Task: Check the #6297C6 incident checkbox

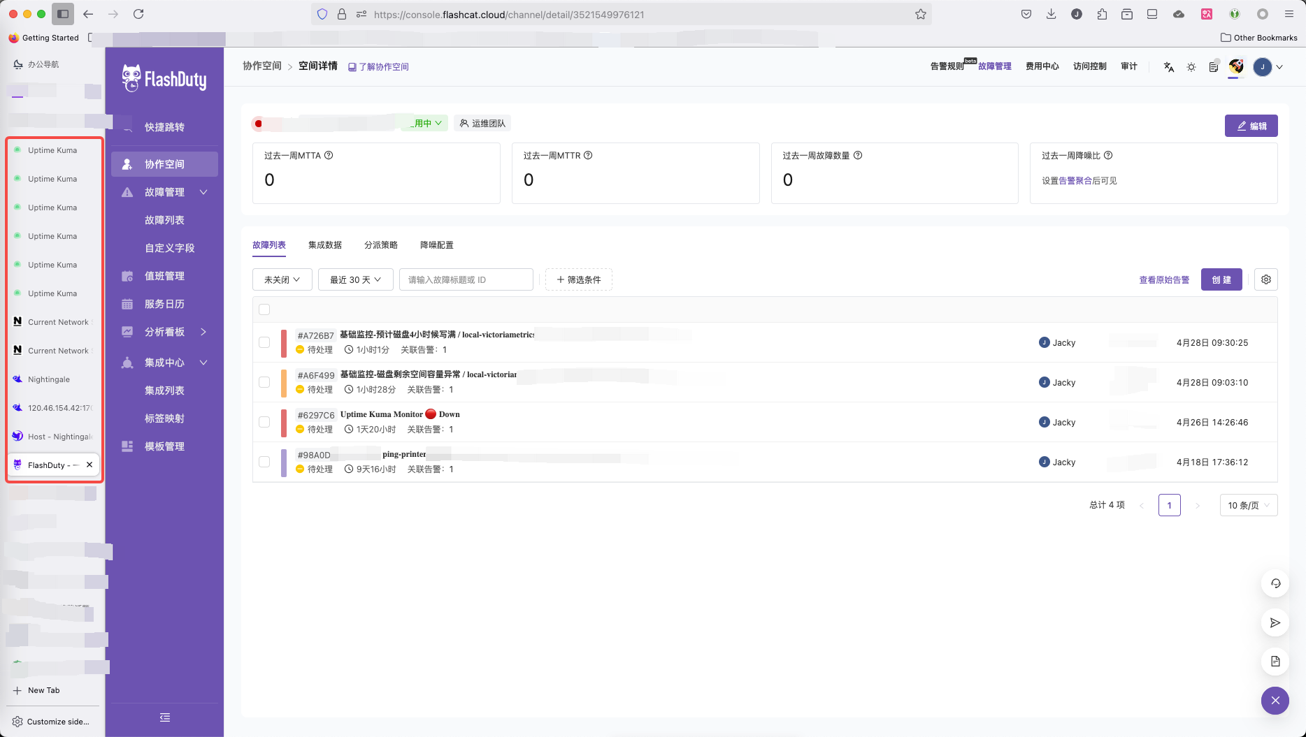Action: pyautogui.click(x=264, y=422)
